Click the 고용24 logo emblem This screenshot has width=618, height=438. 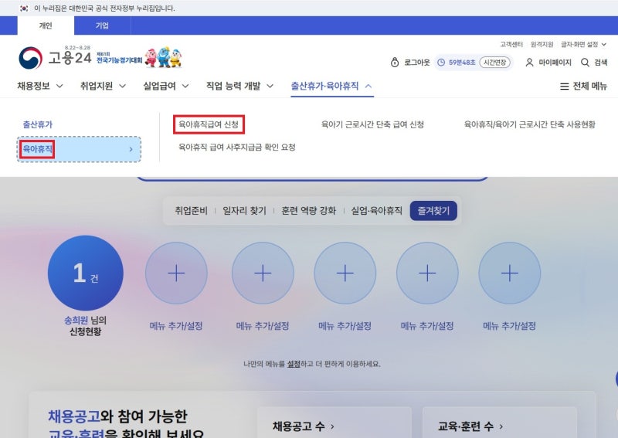30,58
